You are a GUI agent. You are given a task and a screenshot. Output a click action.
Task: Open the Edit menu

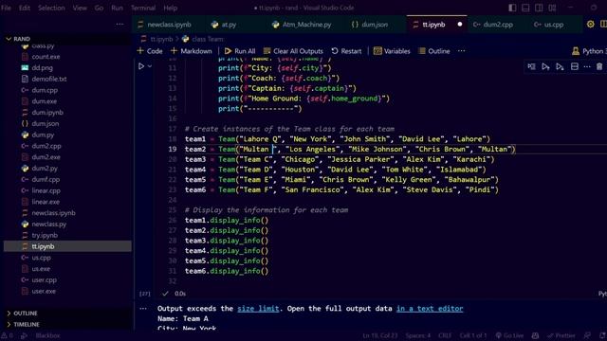point(25,8)
